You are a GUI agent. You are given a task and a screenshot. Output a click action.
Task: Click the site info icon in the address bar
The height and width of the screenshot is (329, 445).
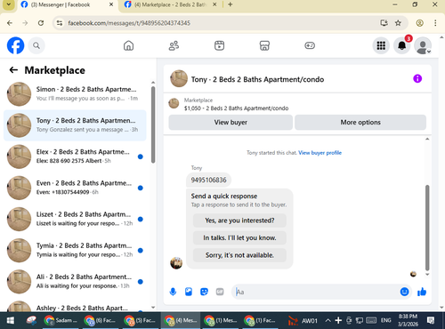pyautogui.click(x=60, y=23)
